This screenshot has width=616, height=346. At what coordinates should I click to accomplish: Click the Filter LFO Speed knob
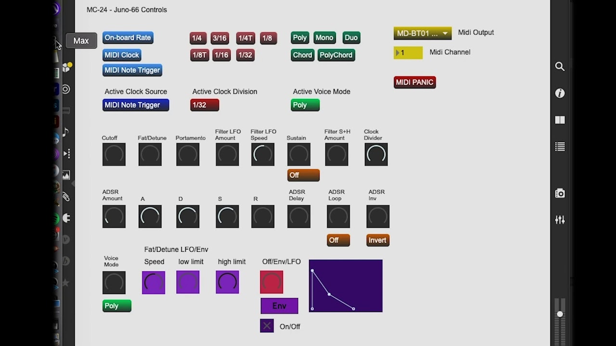pos(263,154)
